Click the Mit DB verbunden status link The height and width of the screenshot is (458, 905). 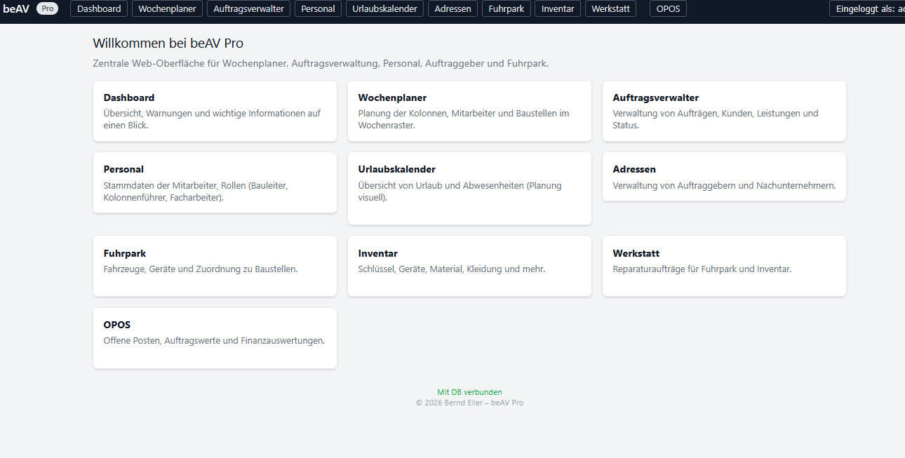tap(469, 392)
